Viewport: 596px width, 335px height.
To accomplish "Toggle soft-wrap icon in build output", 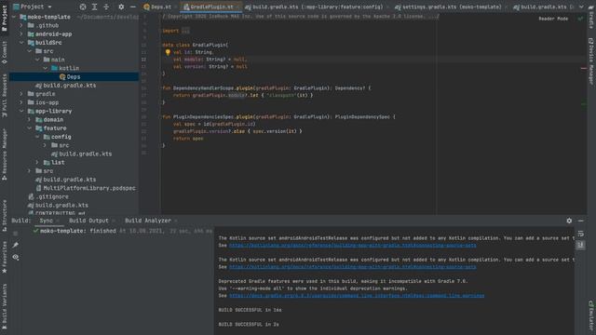I will pyautogui.click(x=581, y=234).
